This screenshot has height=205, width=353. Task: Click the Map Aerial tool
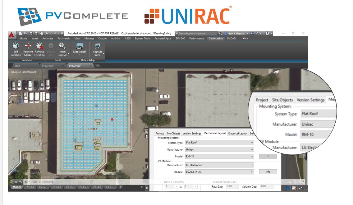[x=80, y=48]
